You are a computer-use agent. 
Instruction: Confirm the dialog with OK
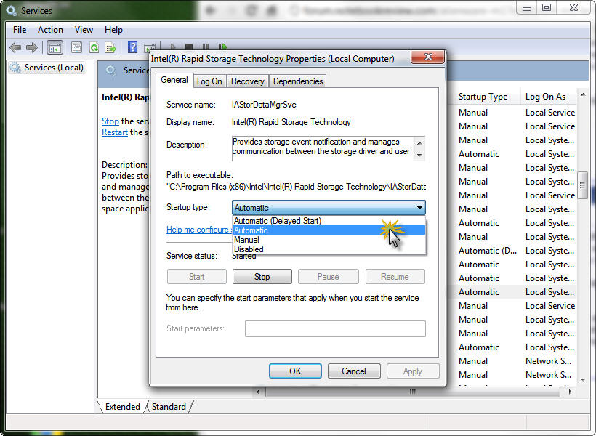295,371
